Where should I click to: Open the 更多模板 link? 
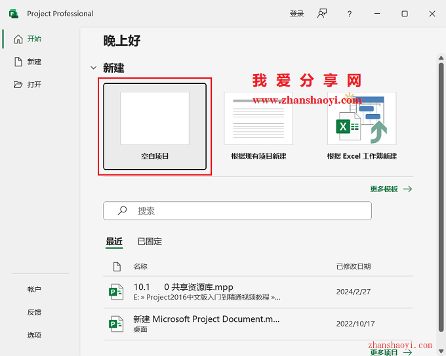[x=384, y=189]
